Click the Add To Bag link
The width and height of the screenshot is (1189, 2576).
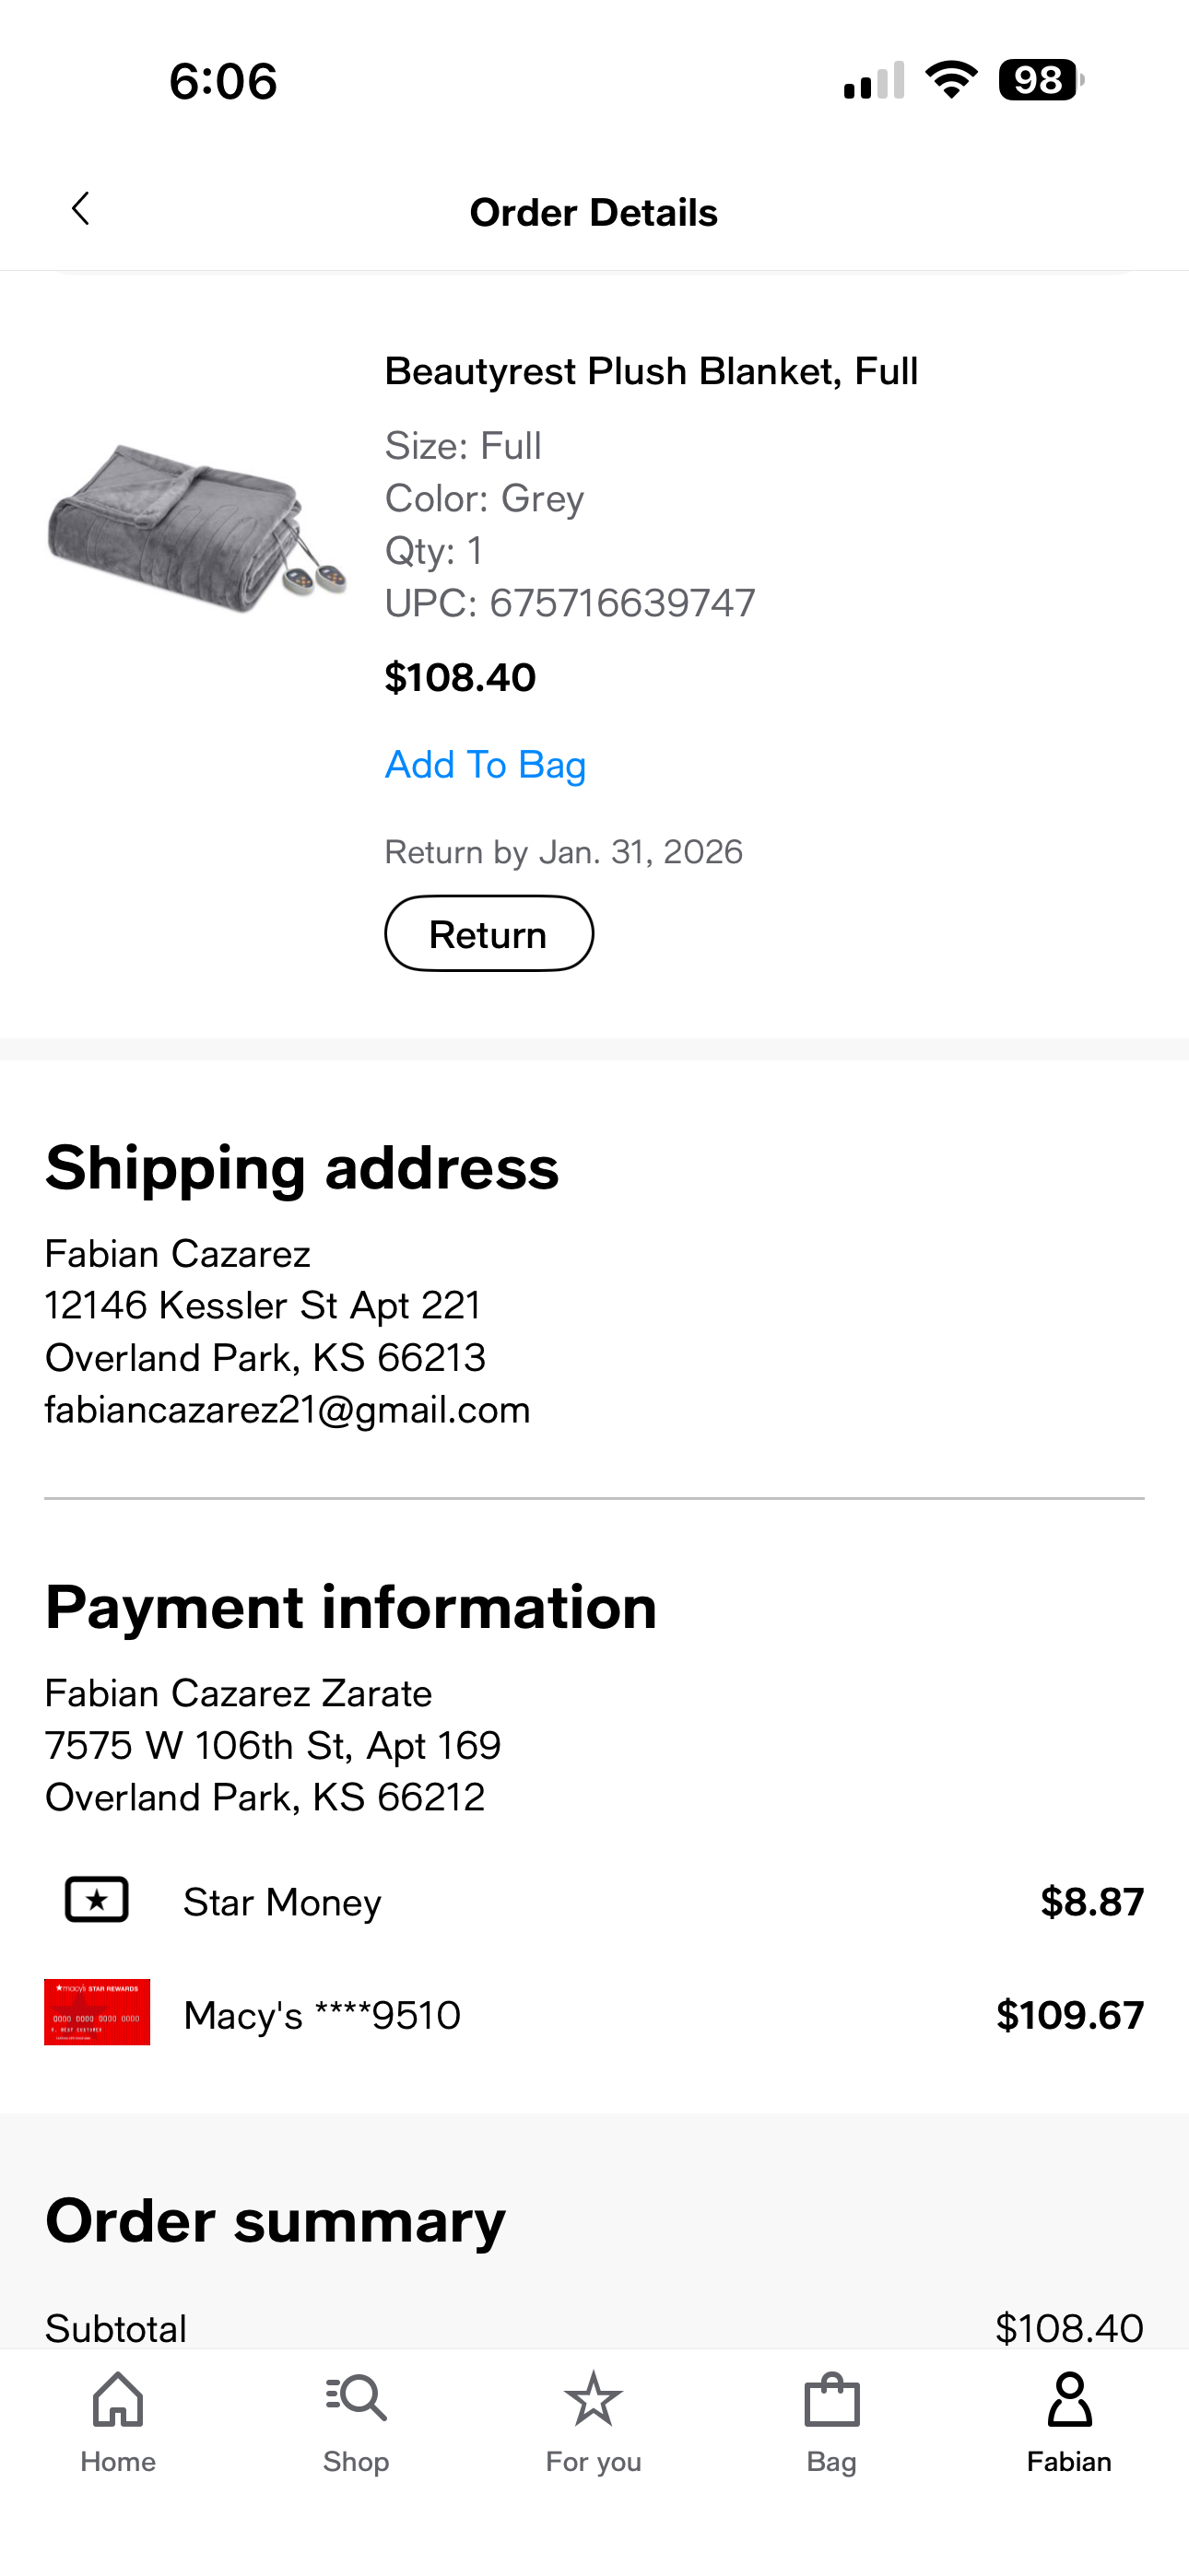click(x=486, y=765)
